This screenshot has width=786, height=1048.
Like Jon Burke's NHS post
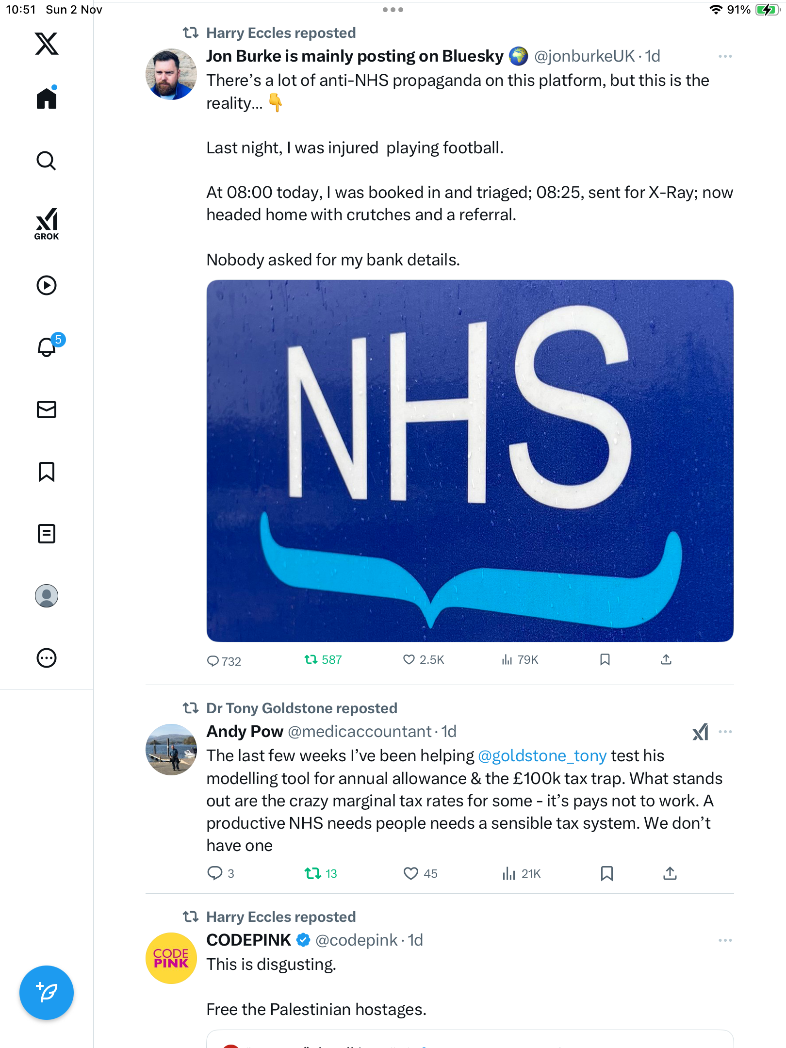409,660
